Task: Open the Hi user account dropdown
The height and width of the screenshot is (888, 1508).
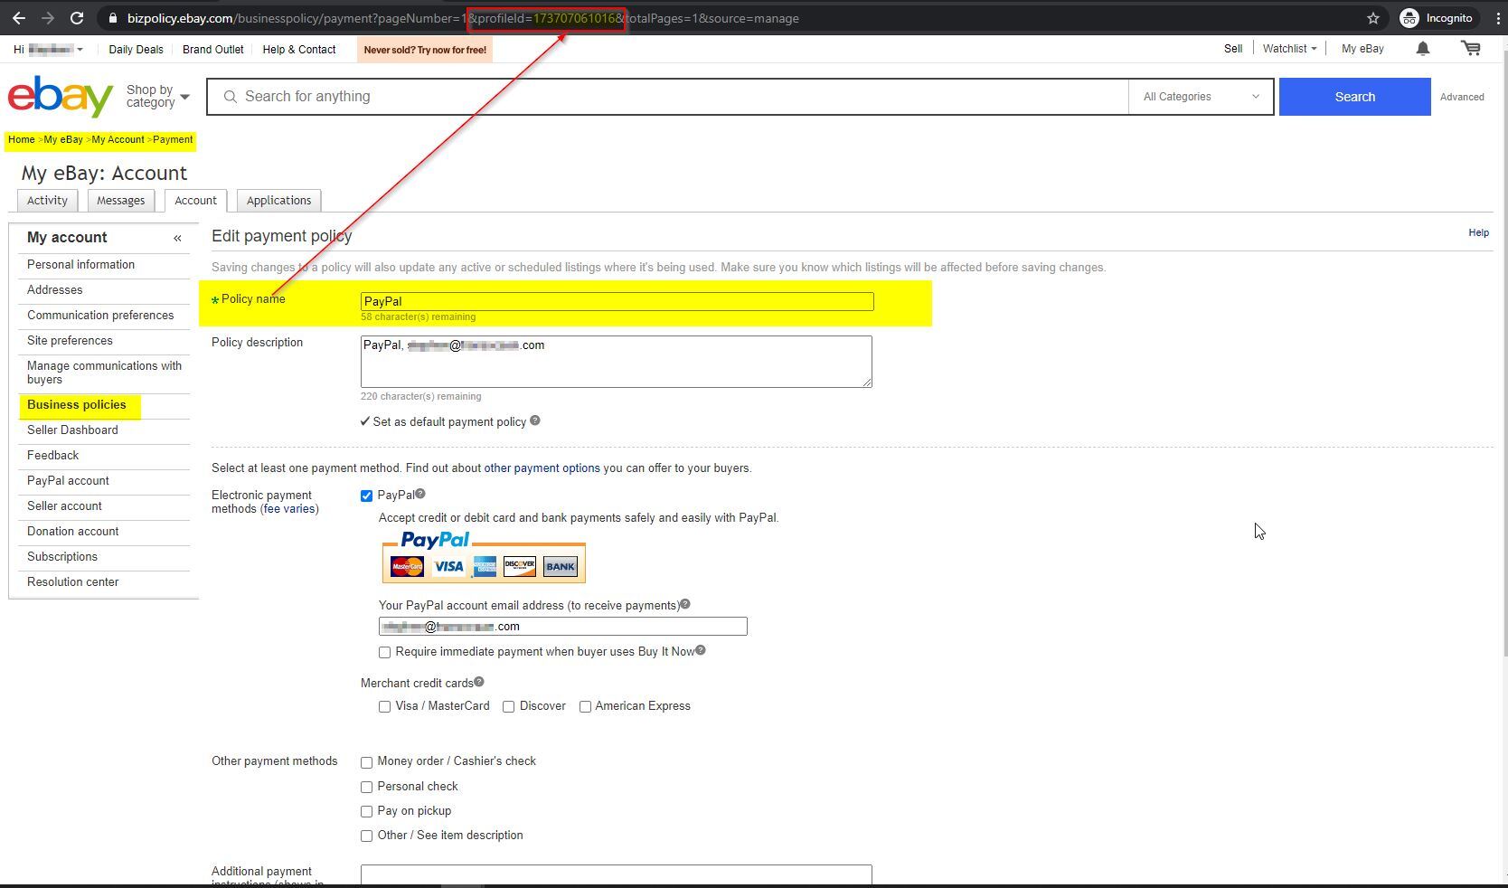Action: (48, 50)
